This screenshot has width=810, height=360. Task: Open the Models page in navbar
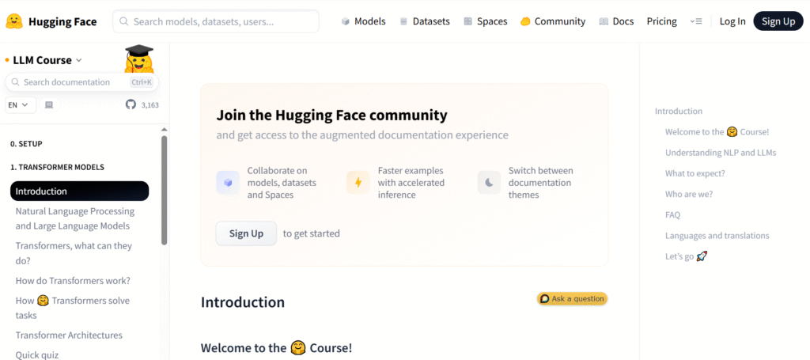point(364,21)
